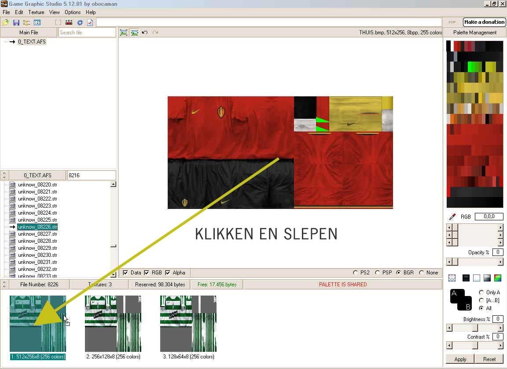Click the file list scrollbar up arrow
This screenshot has height=369, width=507.
coord(113,185)
